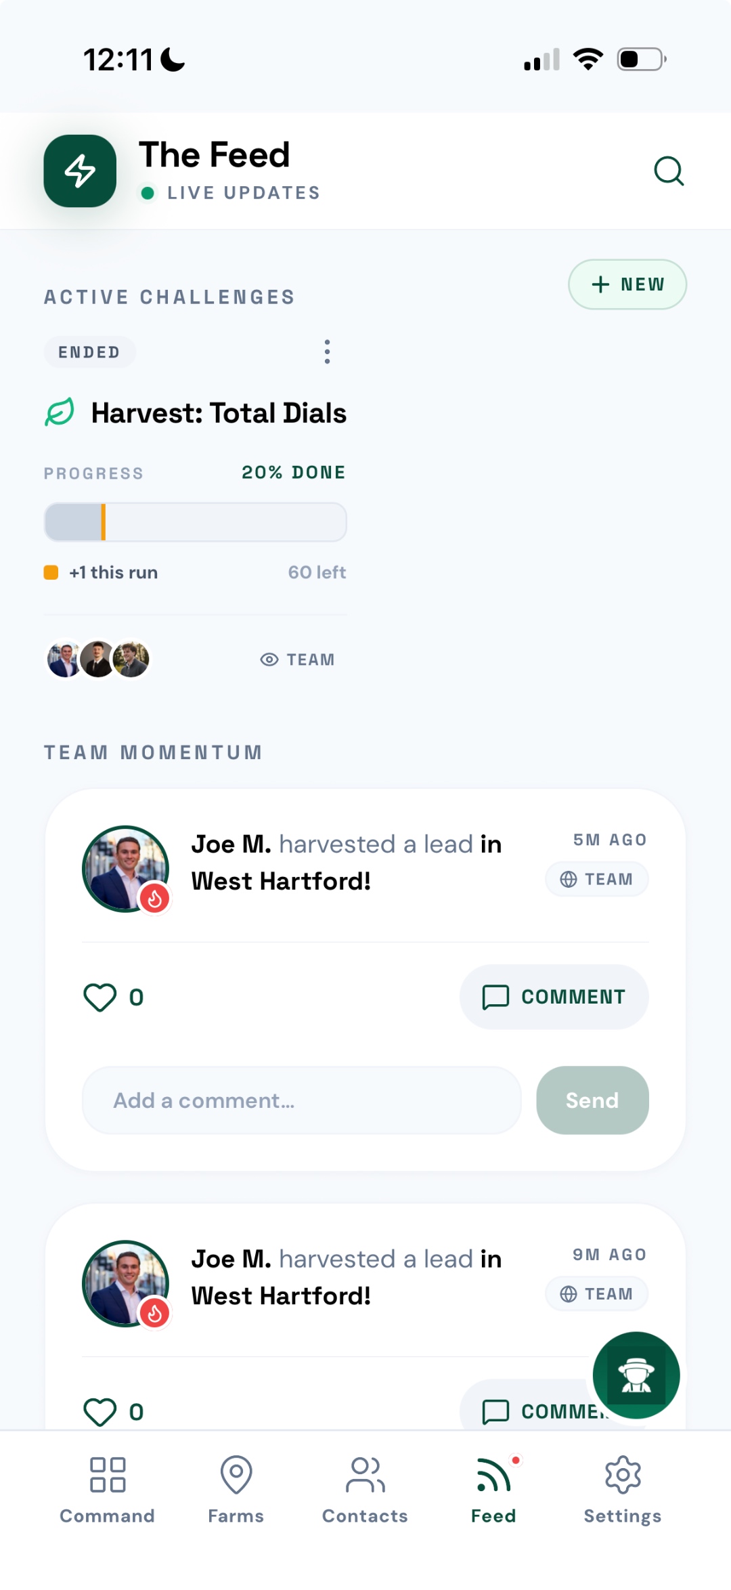Open the challenge three-dot options menu

click(327, 351)
